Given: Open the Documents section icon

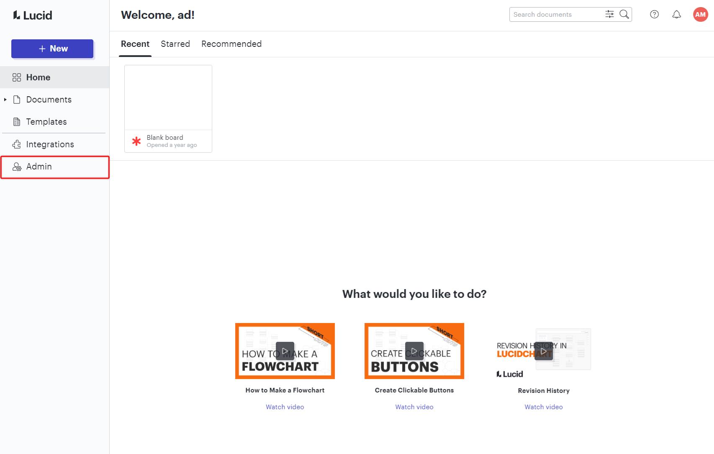Looking at the screenshot, I should click(x=17, y=99).
